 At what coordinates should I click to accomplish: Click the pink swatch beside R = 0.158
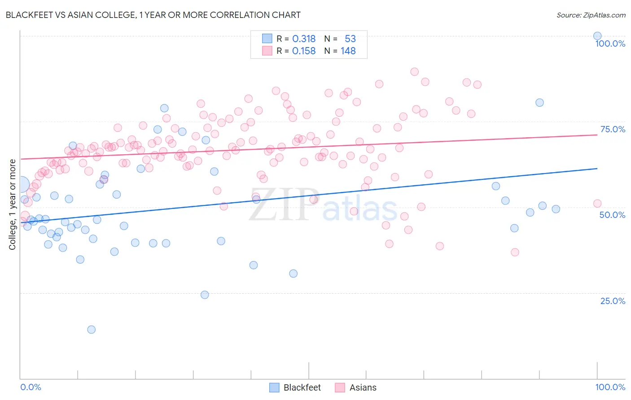pyautogui.click(x=267, y=51)
